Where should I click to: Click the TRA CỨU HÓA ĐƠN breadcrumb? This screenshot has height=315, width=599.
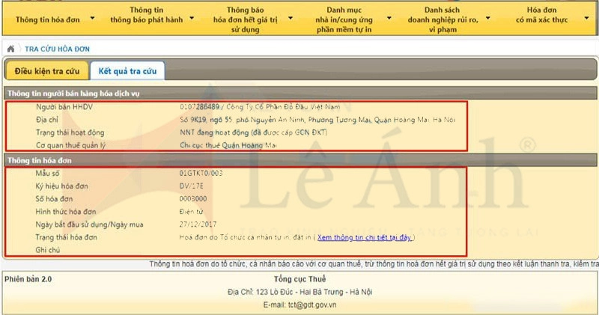tap(57, 49)
